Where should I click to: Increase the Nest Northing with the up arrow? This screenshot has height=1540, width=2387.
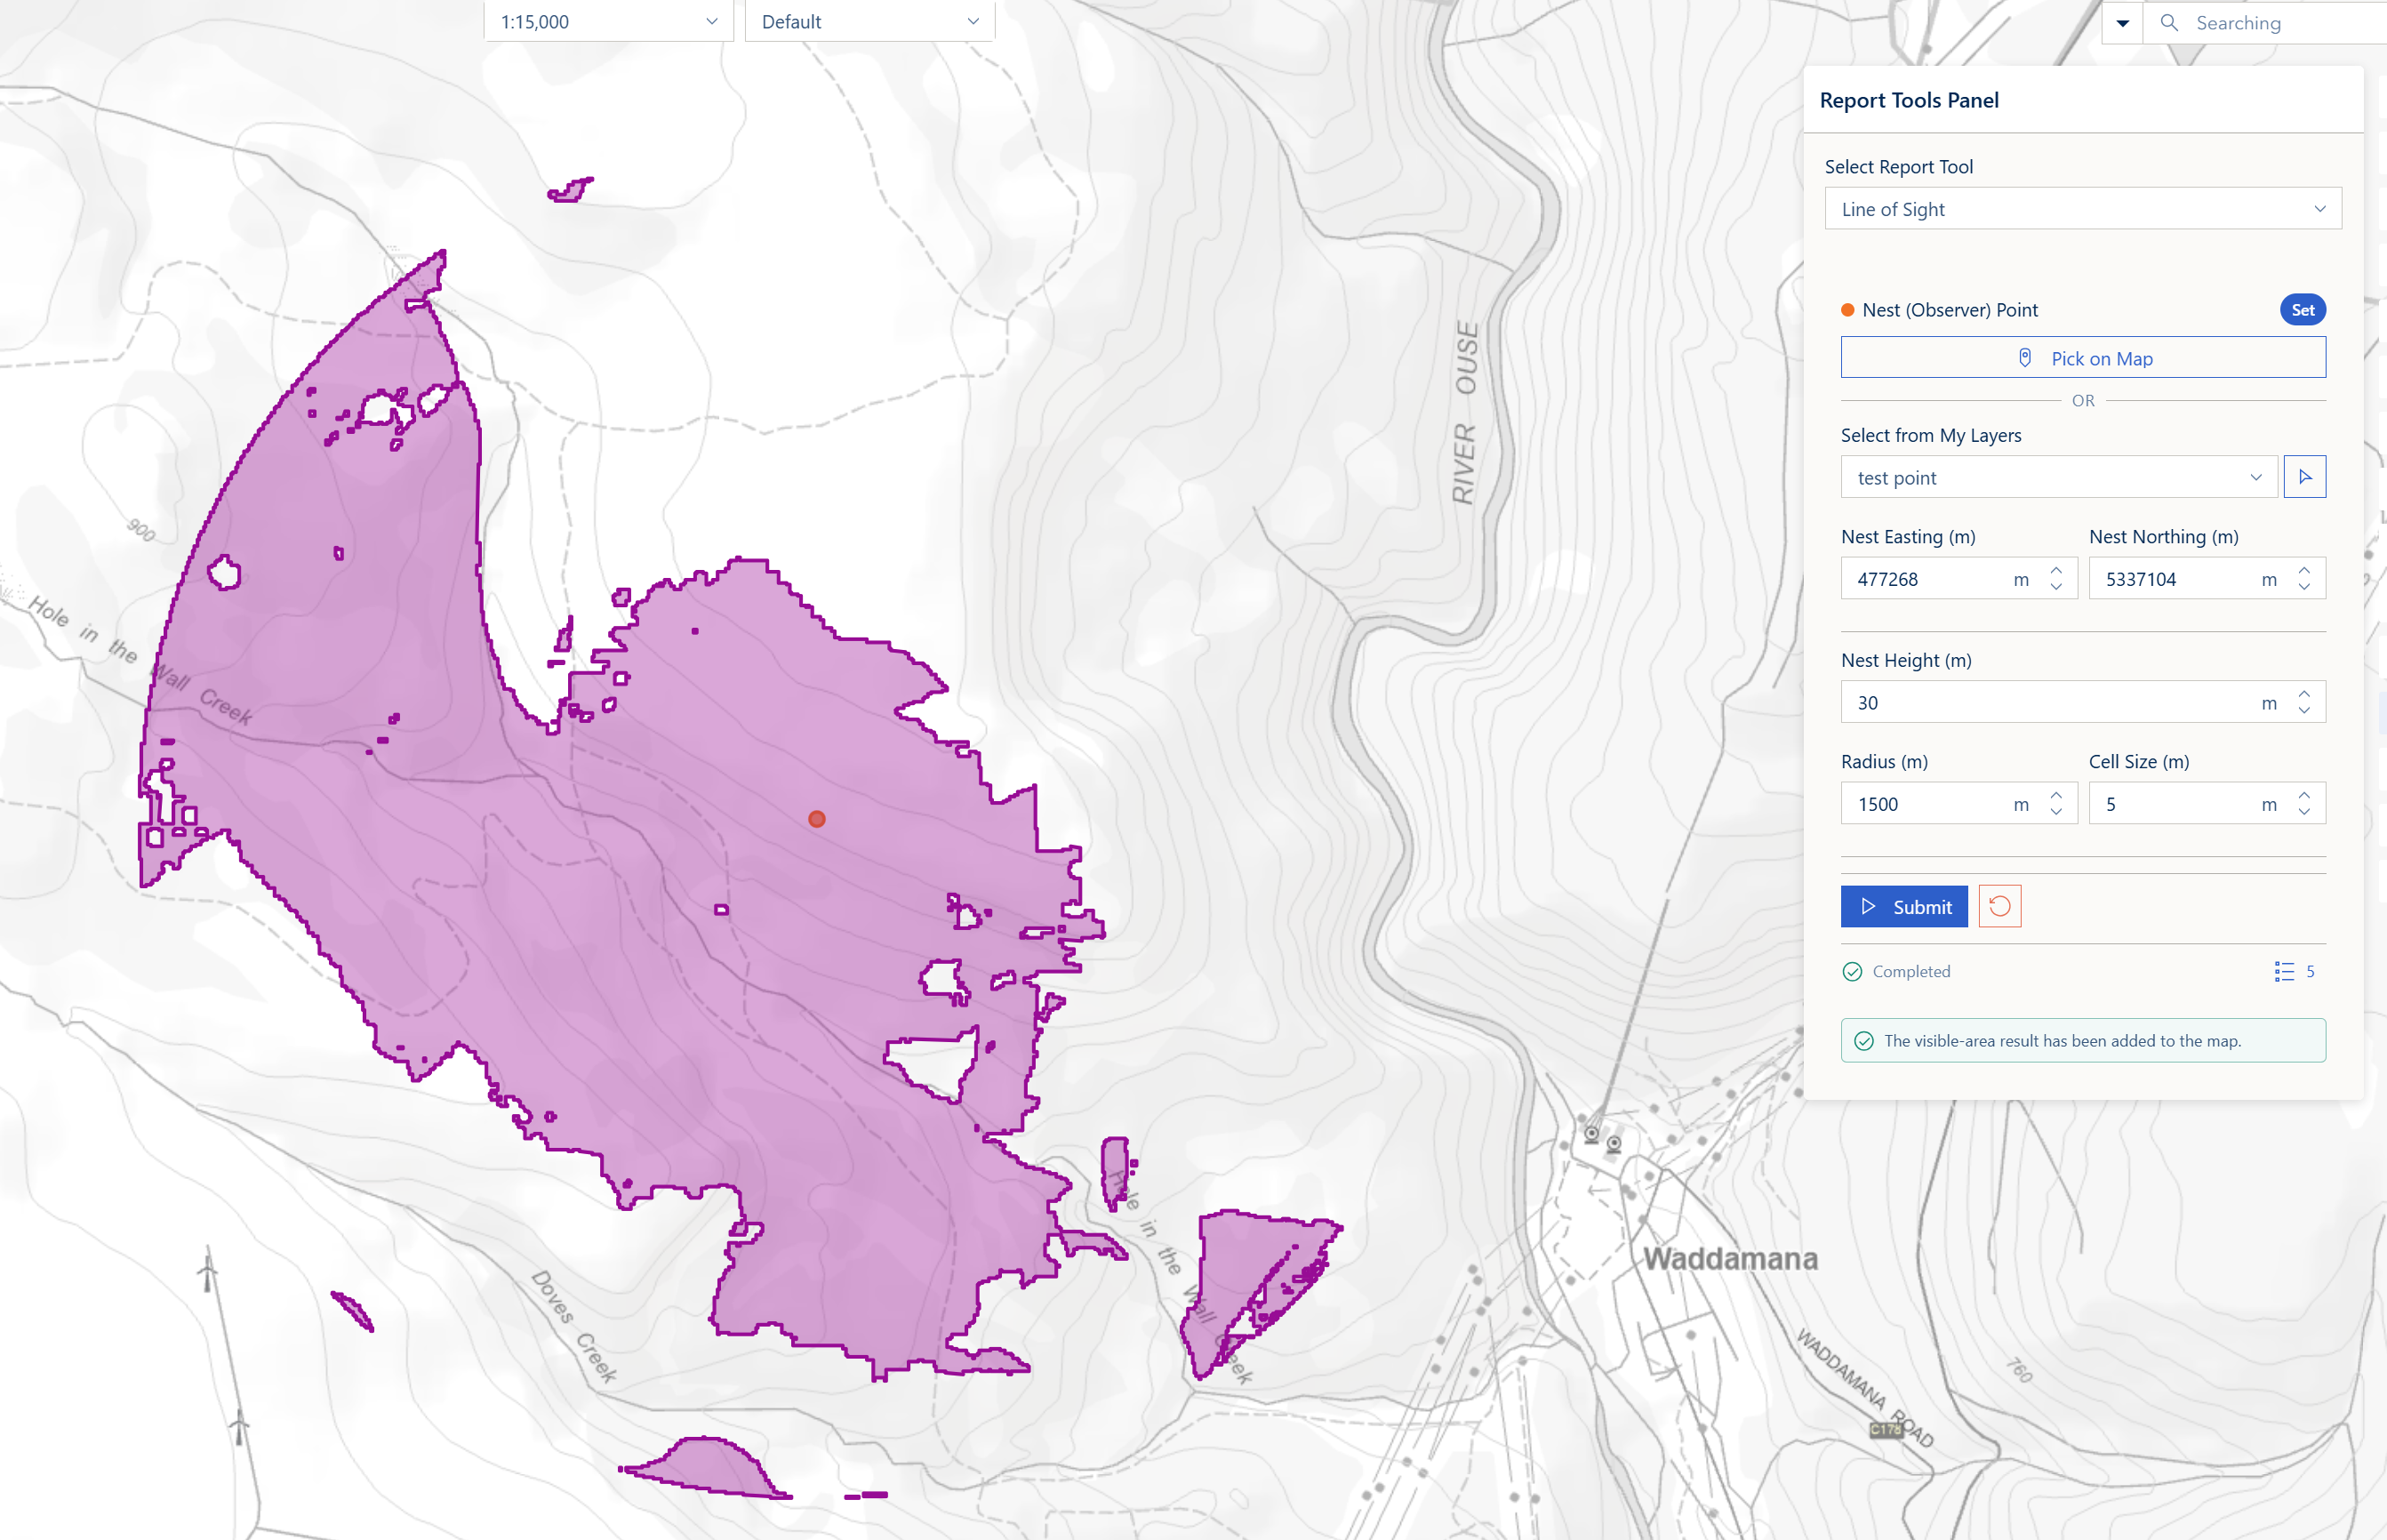pos(2304,570)
